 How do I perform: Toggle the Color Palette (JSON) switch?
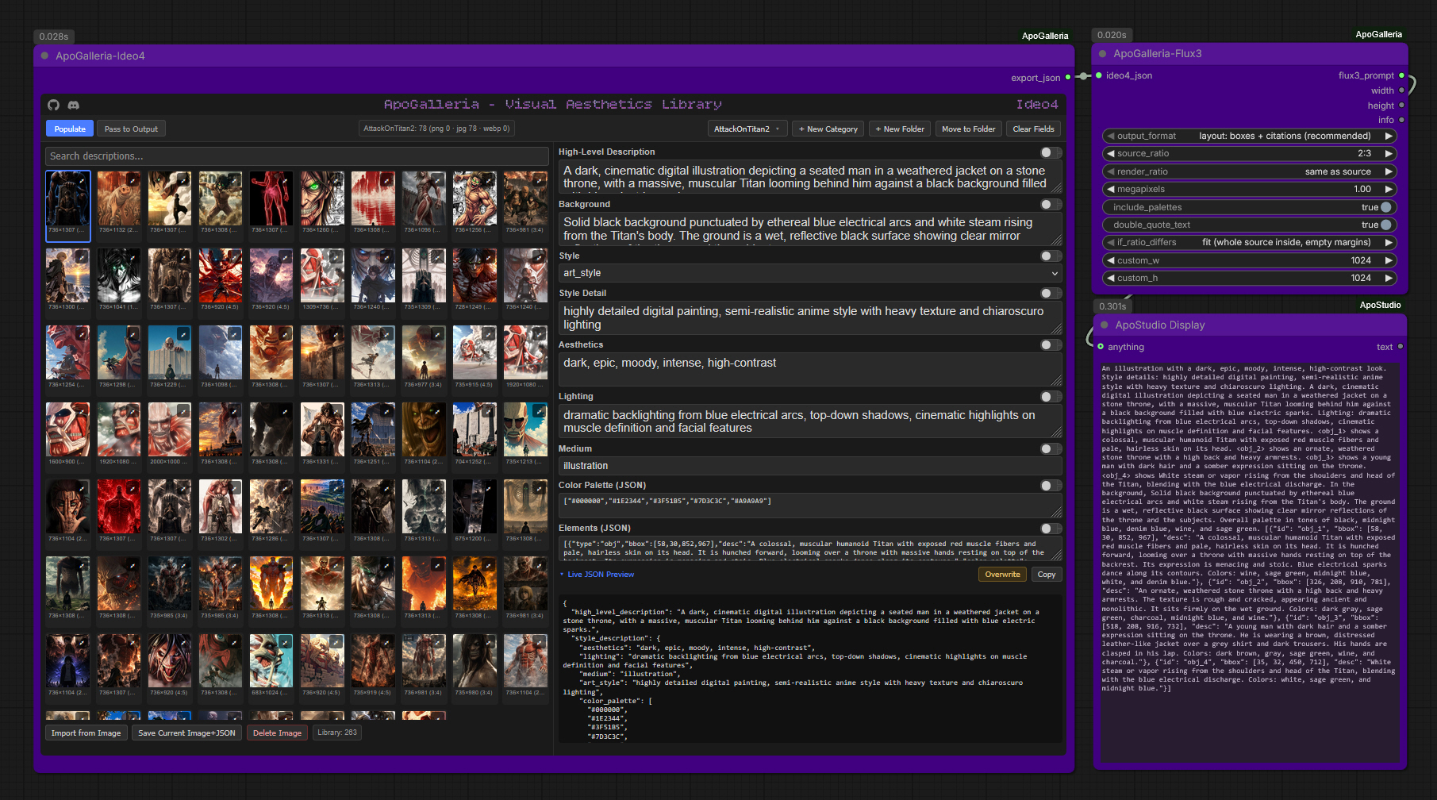pyautogui.click(x=1051, y=486)
